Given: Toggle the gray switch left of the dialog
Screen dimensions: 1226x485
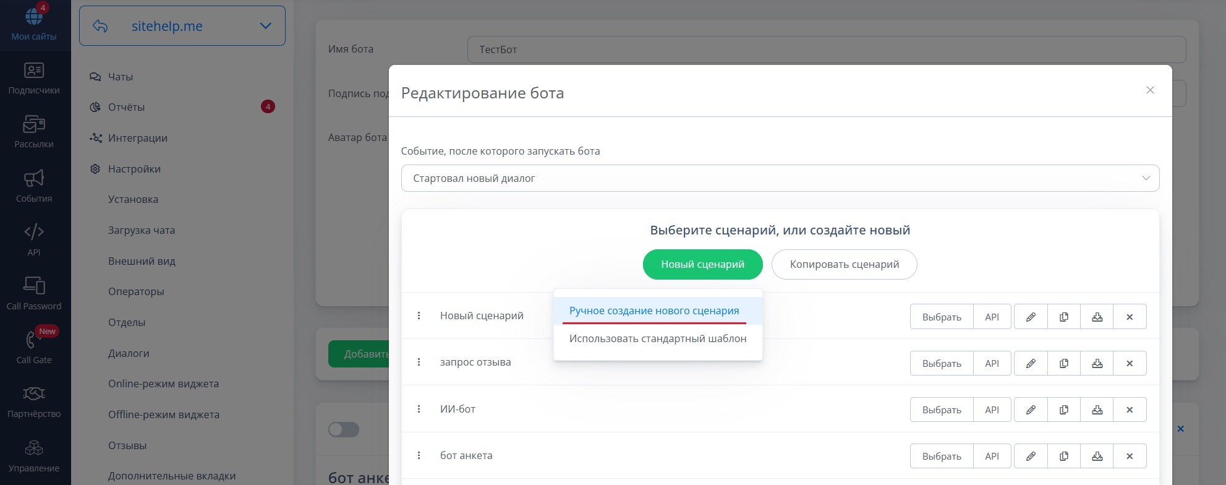Looking at the screenshot, I should pyautogui.click(x=344, y=429).
